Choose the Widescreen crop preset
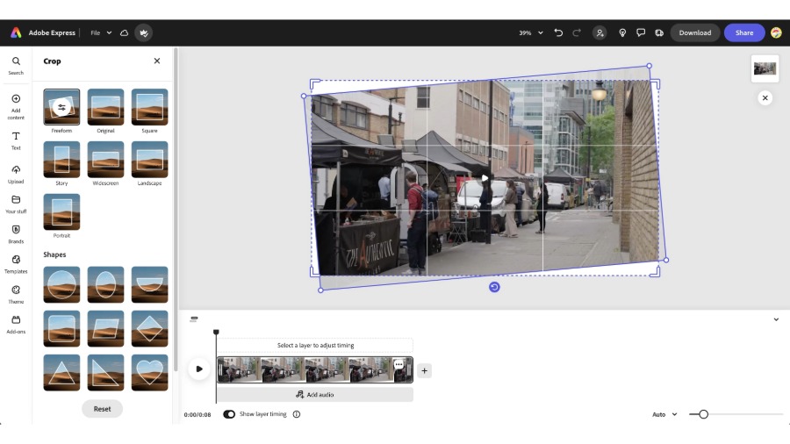This screenshot has height=444, width=790. [x=105, y=160]
